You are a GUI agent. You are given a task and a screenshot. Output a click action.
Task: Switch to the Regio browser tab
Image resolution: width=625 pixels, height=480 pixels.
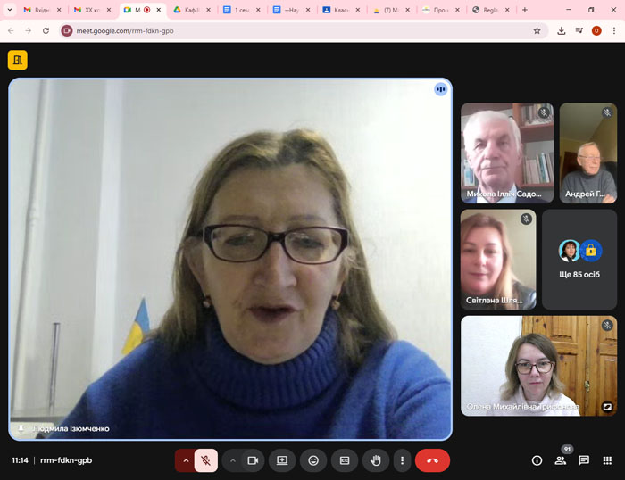tap(488, 10)
